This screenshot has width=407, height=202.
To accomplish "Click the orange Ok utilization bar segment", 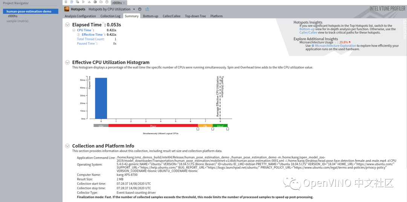I will pyautogui.click(x=205, y=125).
